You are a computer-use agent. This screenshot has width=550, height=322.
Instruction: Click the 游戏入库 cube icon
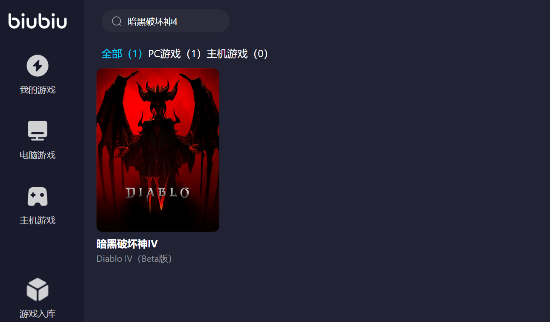[38, 290]
